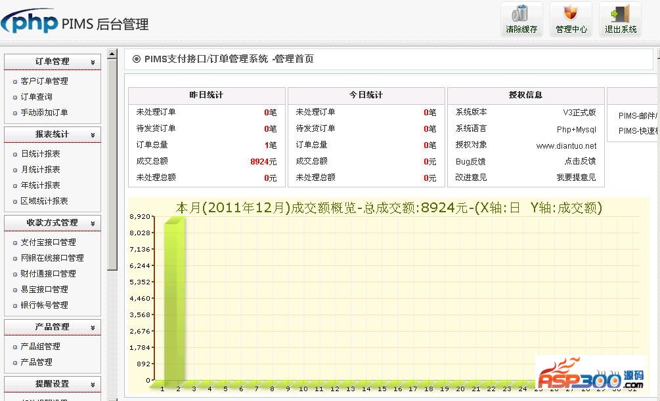Open 易宝接口管理 page
The width and height of the screenshot is (660, 401).
[44, 290]
